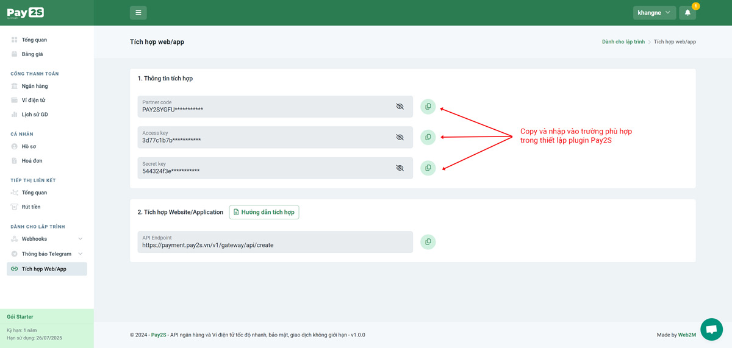This screenshot has height=348, width=732.
Task: Copy the Partner code value
Action: point(428,107)
